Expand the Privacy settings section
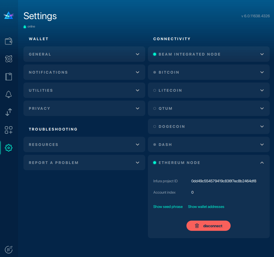 [84, 108]
